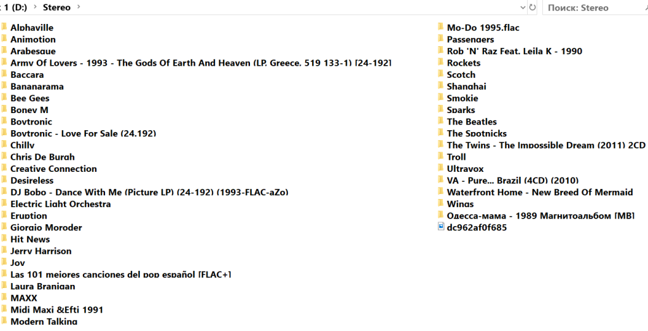Click the Sparks folder icon
This screenshot has width=648, height=331.
tap(440, 109)
